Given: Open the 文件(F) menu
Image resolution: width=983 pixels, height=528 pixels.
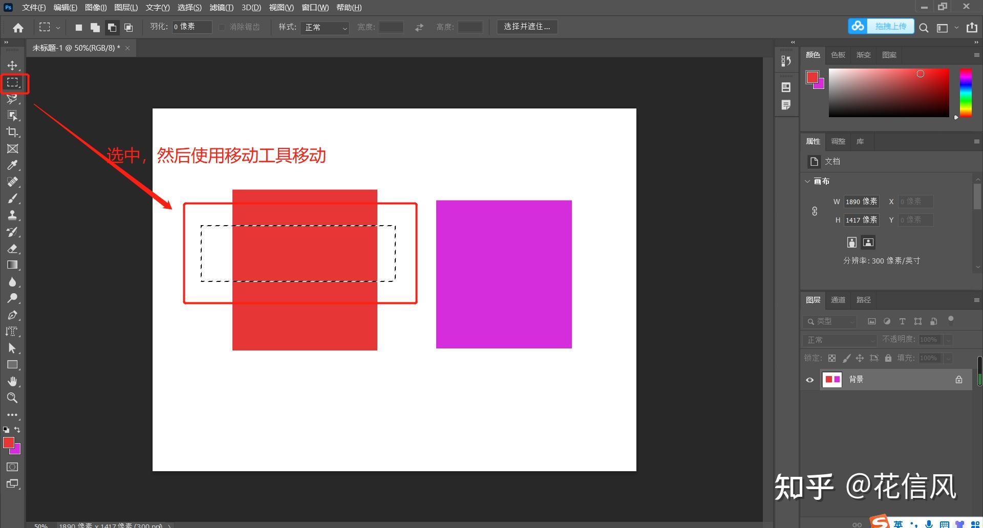Looking at the screenshot, I should click(x=33, y=8).
